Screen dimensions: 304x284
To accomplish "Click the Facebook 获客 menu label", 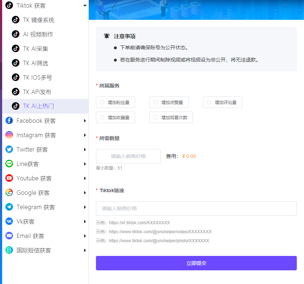I will tap(36, 121).
